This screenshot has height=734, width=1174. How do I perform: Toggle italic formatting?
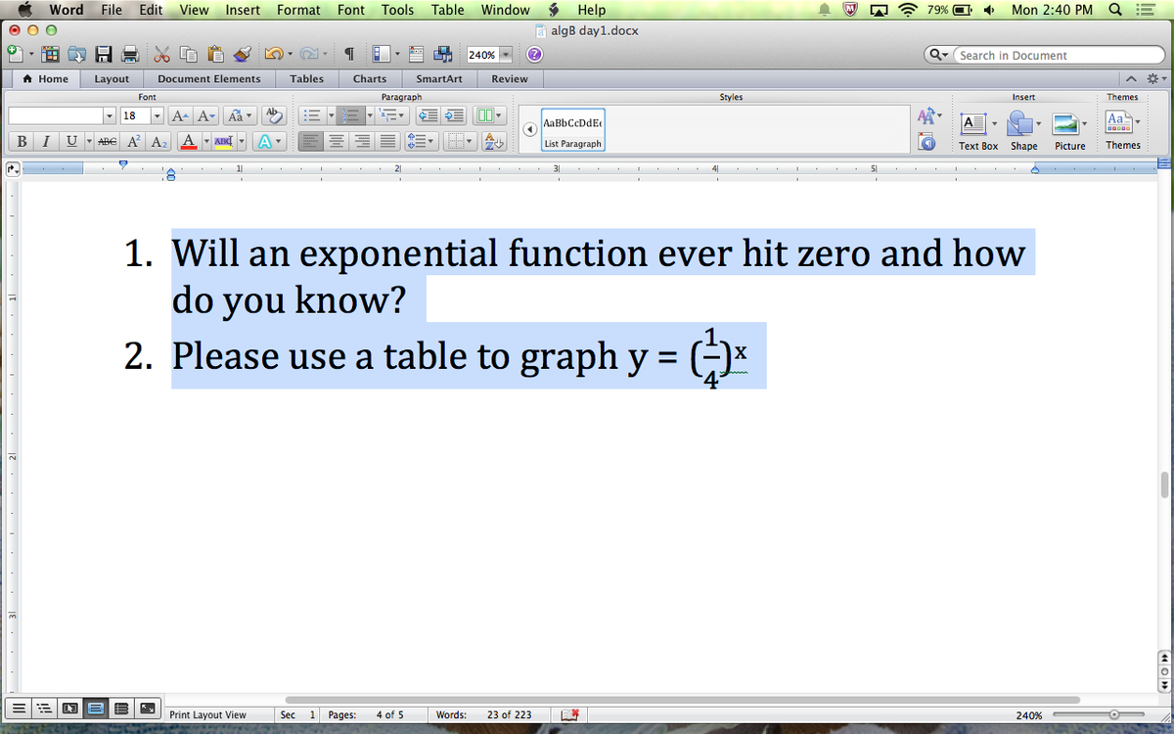[46, 141]
